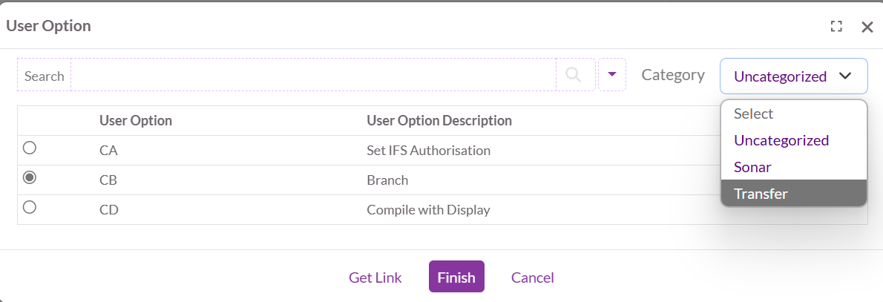The image size is (883, 302).
Task: Click the Set IFS Authorisation row
Action: [x=429, y=150]
